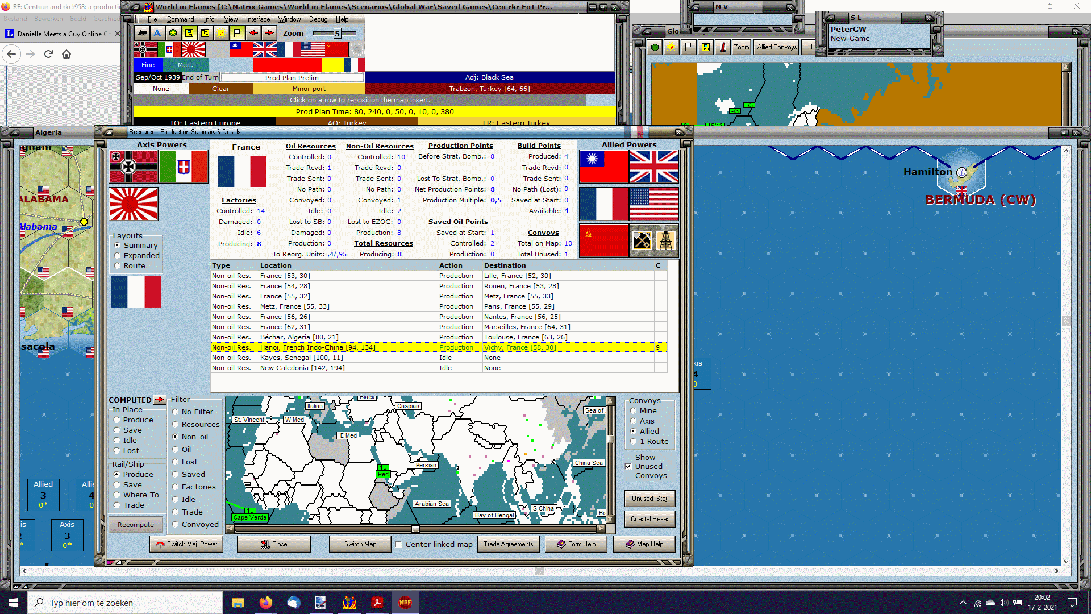Enable the Center linked map checkbox
The image size is (1091, 614).
[399, 544]
